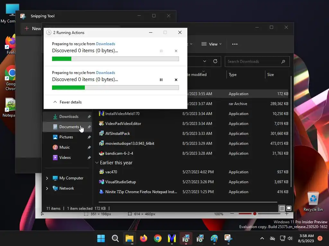Viewport: 329px width, 246px height.
Task: Select VideoPadVideoEditor file icon
Action: pyautogui.click(x=102, y=123)
